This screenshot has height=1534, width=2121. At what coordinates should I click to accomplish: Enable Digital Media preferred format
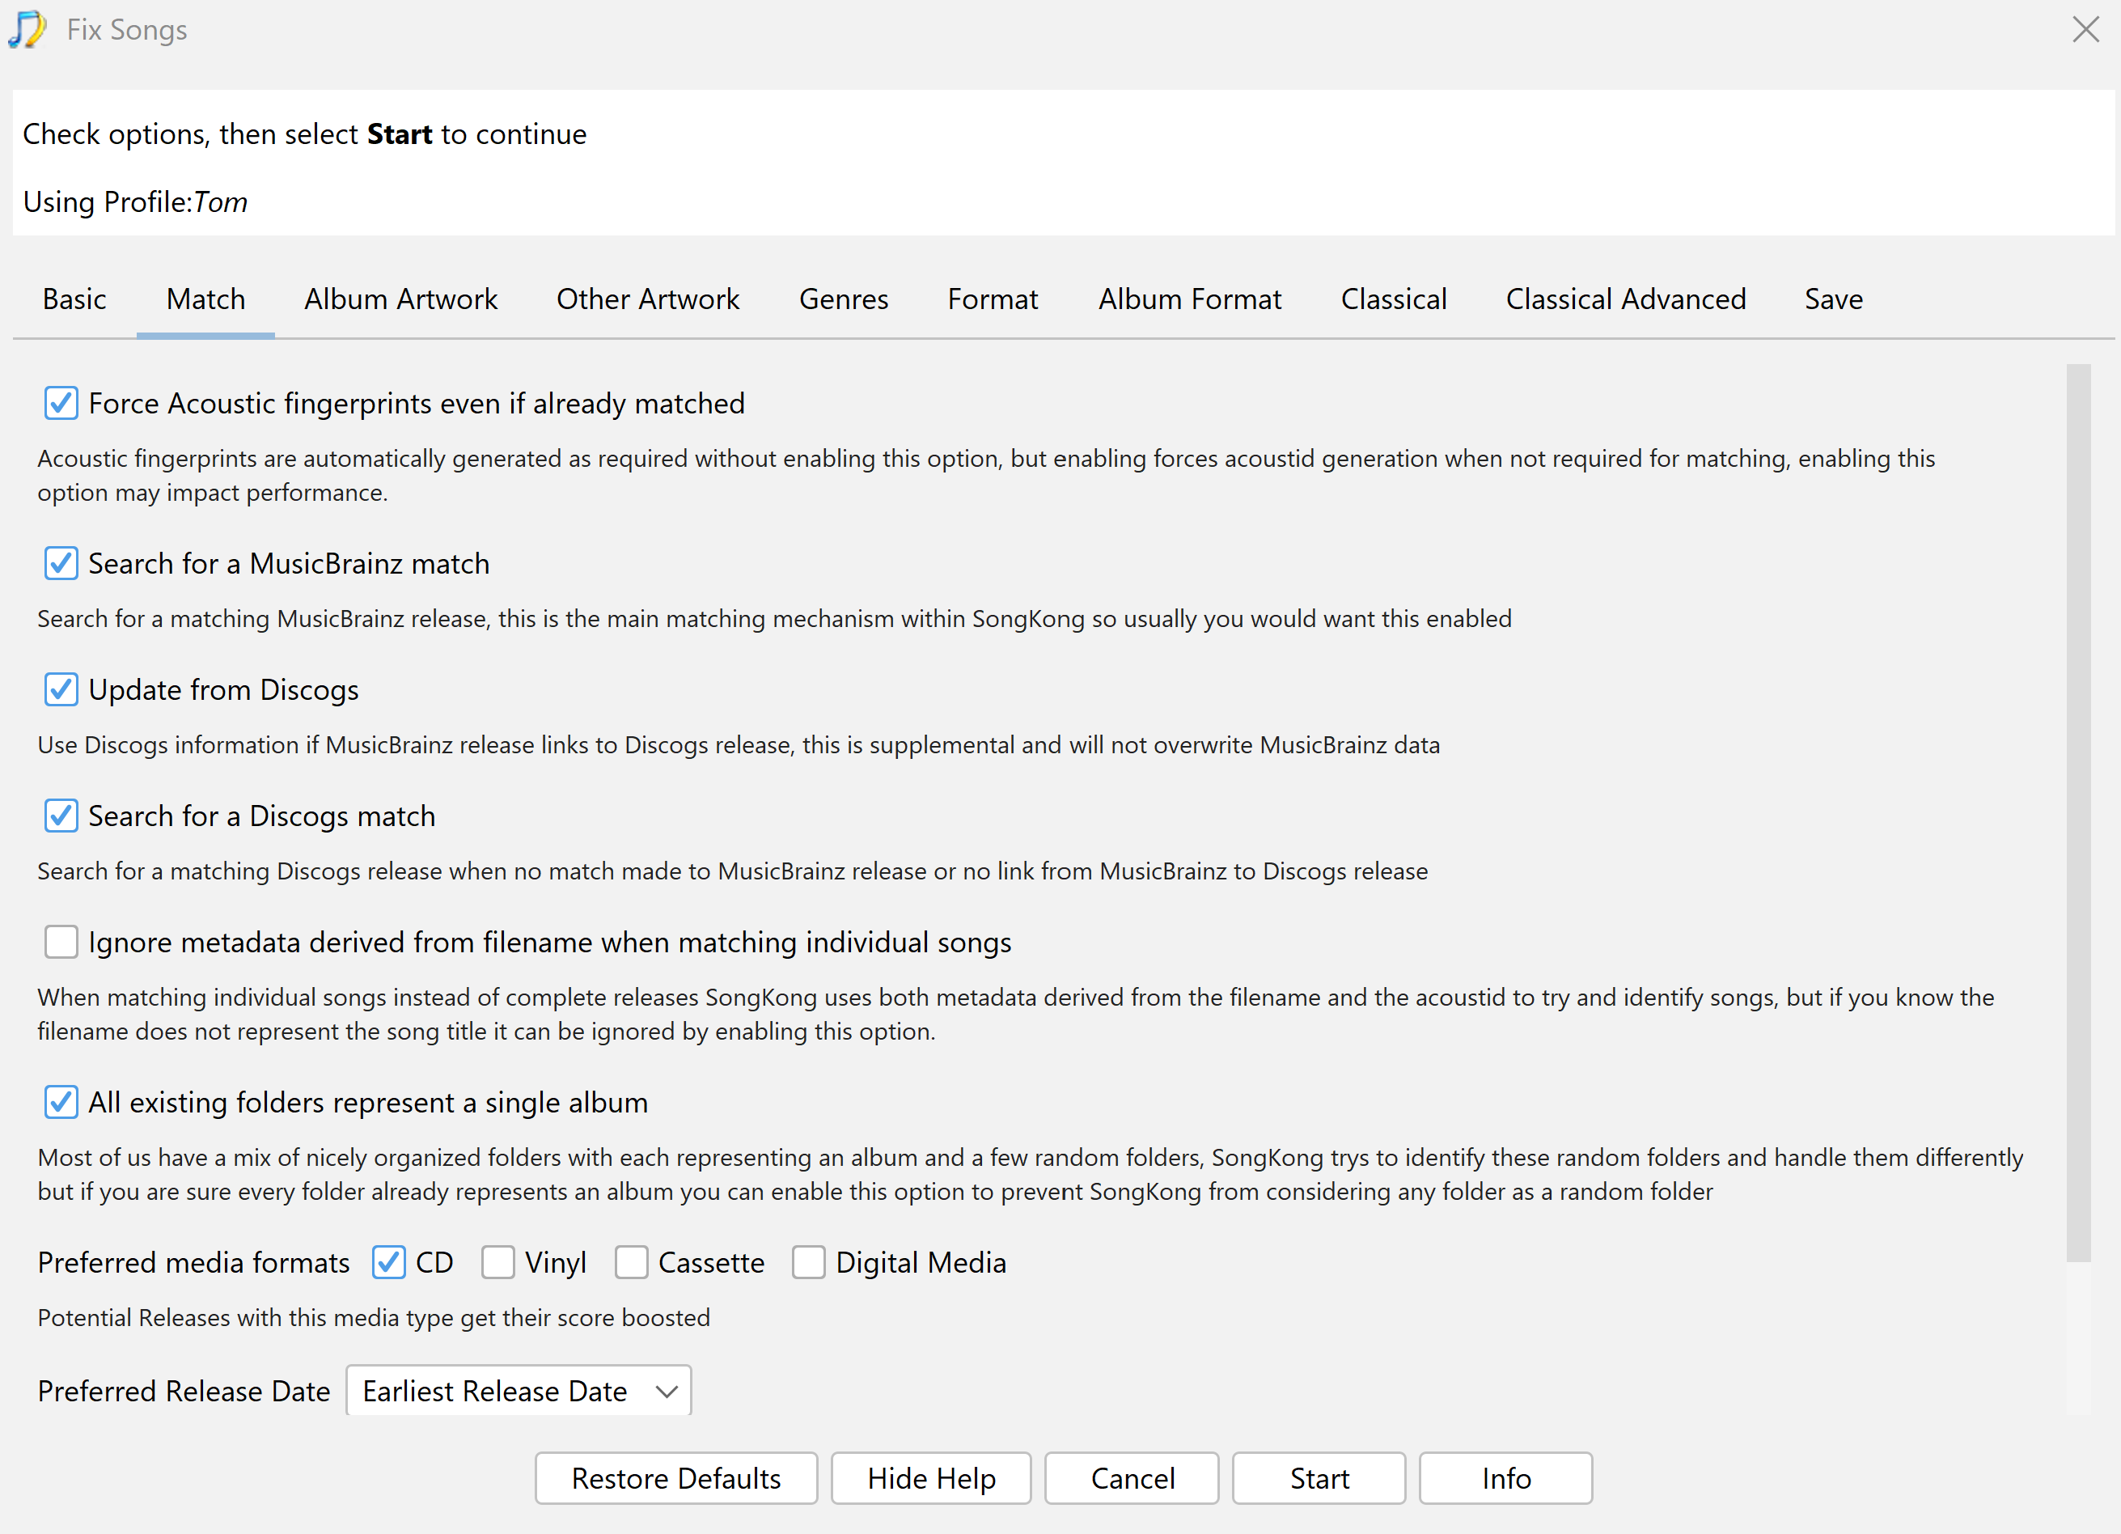(808, 1262)
